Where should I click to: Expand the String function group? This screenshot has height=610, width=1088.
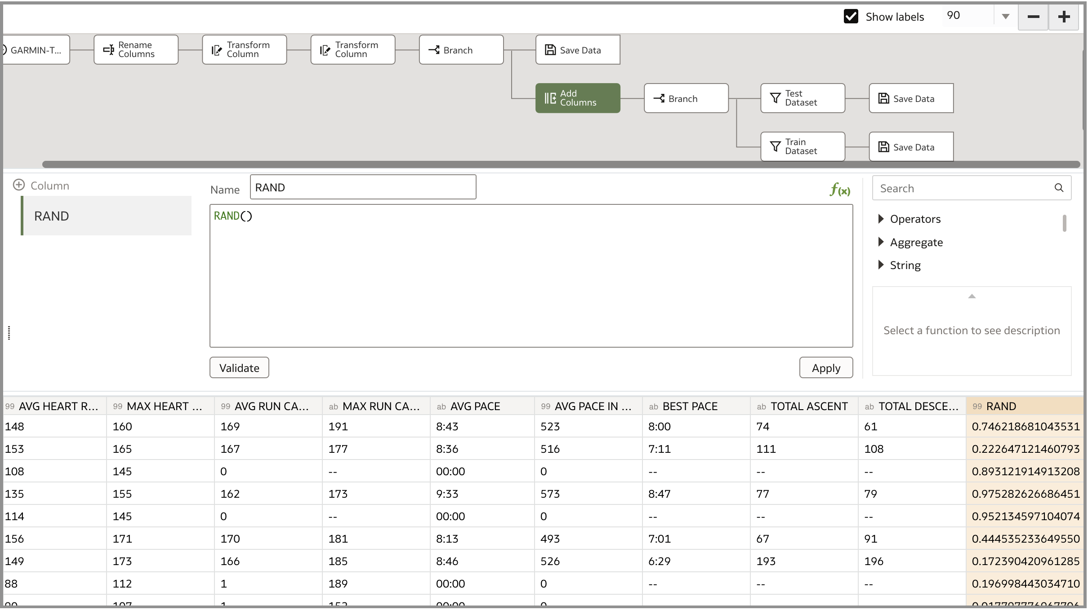[881, 265]
